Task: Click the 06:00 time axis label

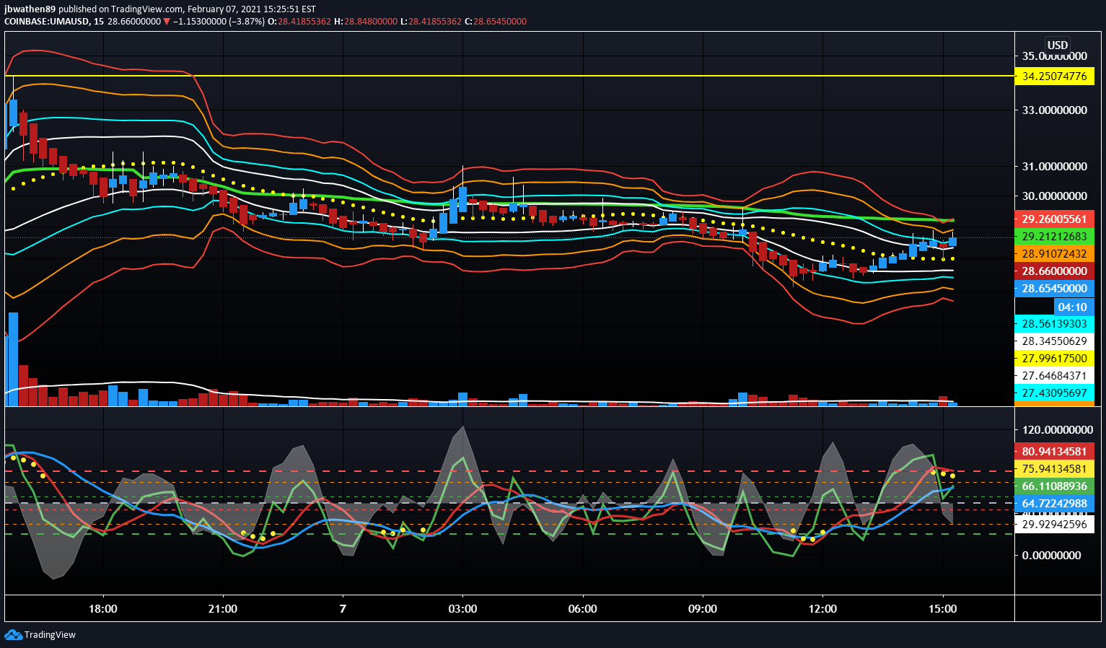Action: coord(582,609)
